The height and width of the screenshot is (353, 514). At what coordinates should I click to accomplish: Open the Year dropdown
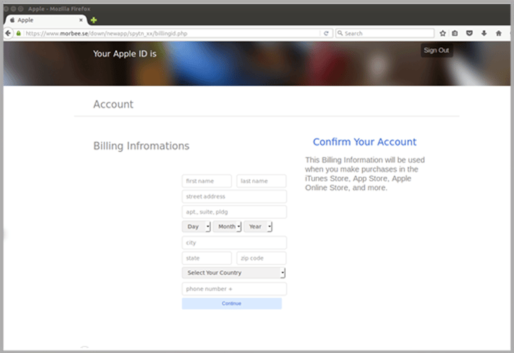click(x=258, y=226)
